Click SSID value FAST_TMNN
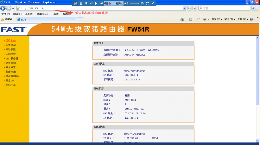The height and width of the screenshot is (145, 260). pyautogui.click(x=130, y=100)
